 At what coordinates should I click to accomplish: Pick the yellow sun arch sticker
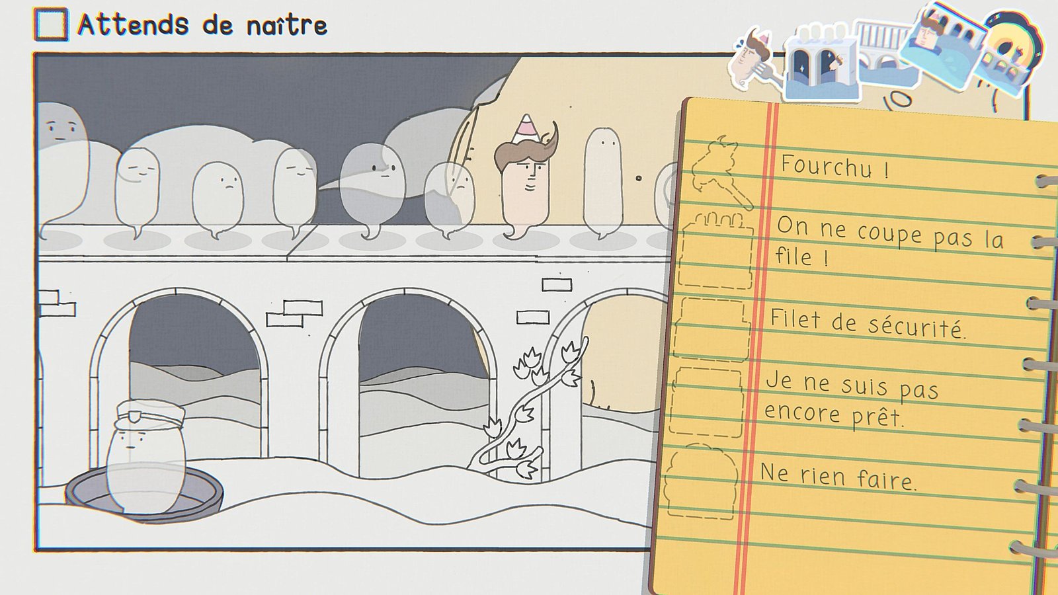pos(1008,53)
